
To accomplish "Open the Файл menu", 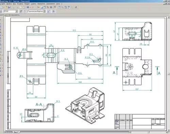I will pos(3,4).
